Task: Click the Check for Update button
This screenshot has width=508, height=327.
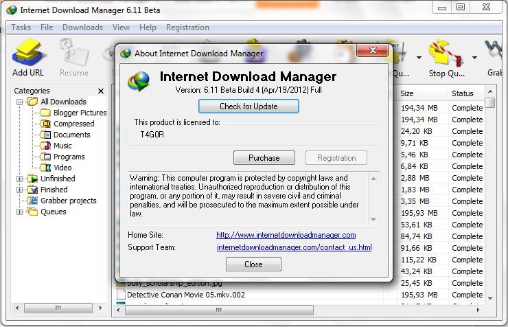Action: pyautogui.click(x=249, y=106)
